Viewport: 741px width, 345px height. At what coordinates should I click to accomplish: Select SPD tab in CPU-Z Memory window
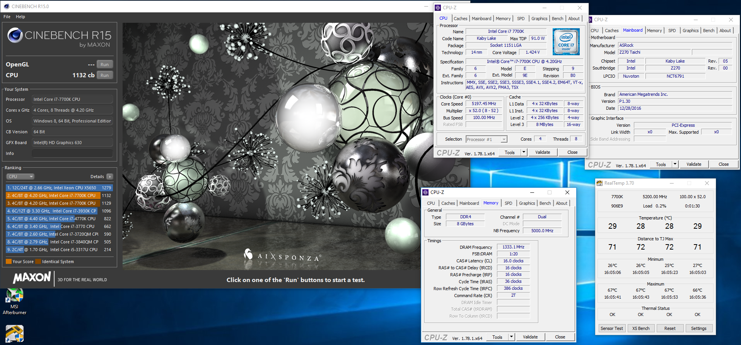click(x=509, y=203)
